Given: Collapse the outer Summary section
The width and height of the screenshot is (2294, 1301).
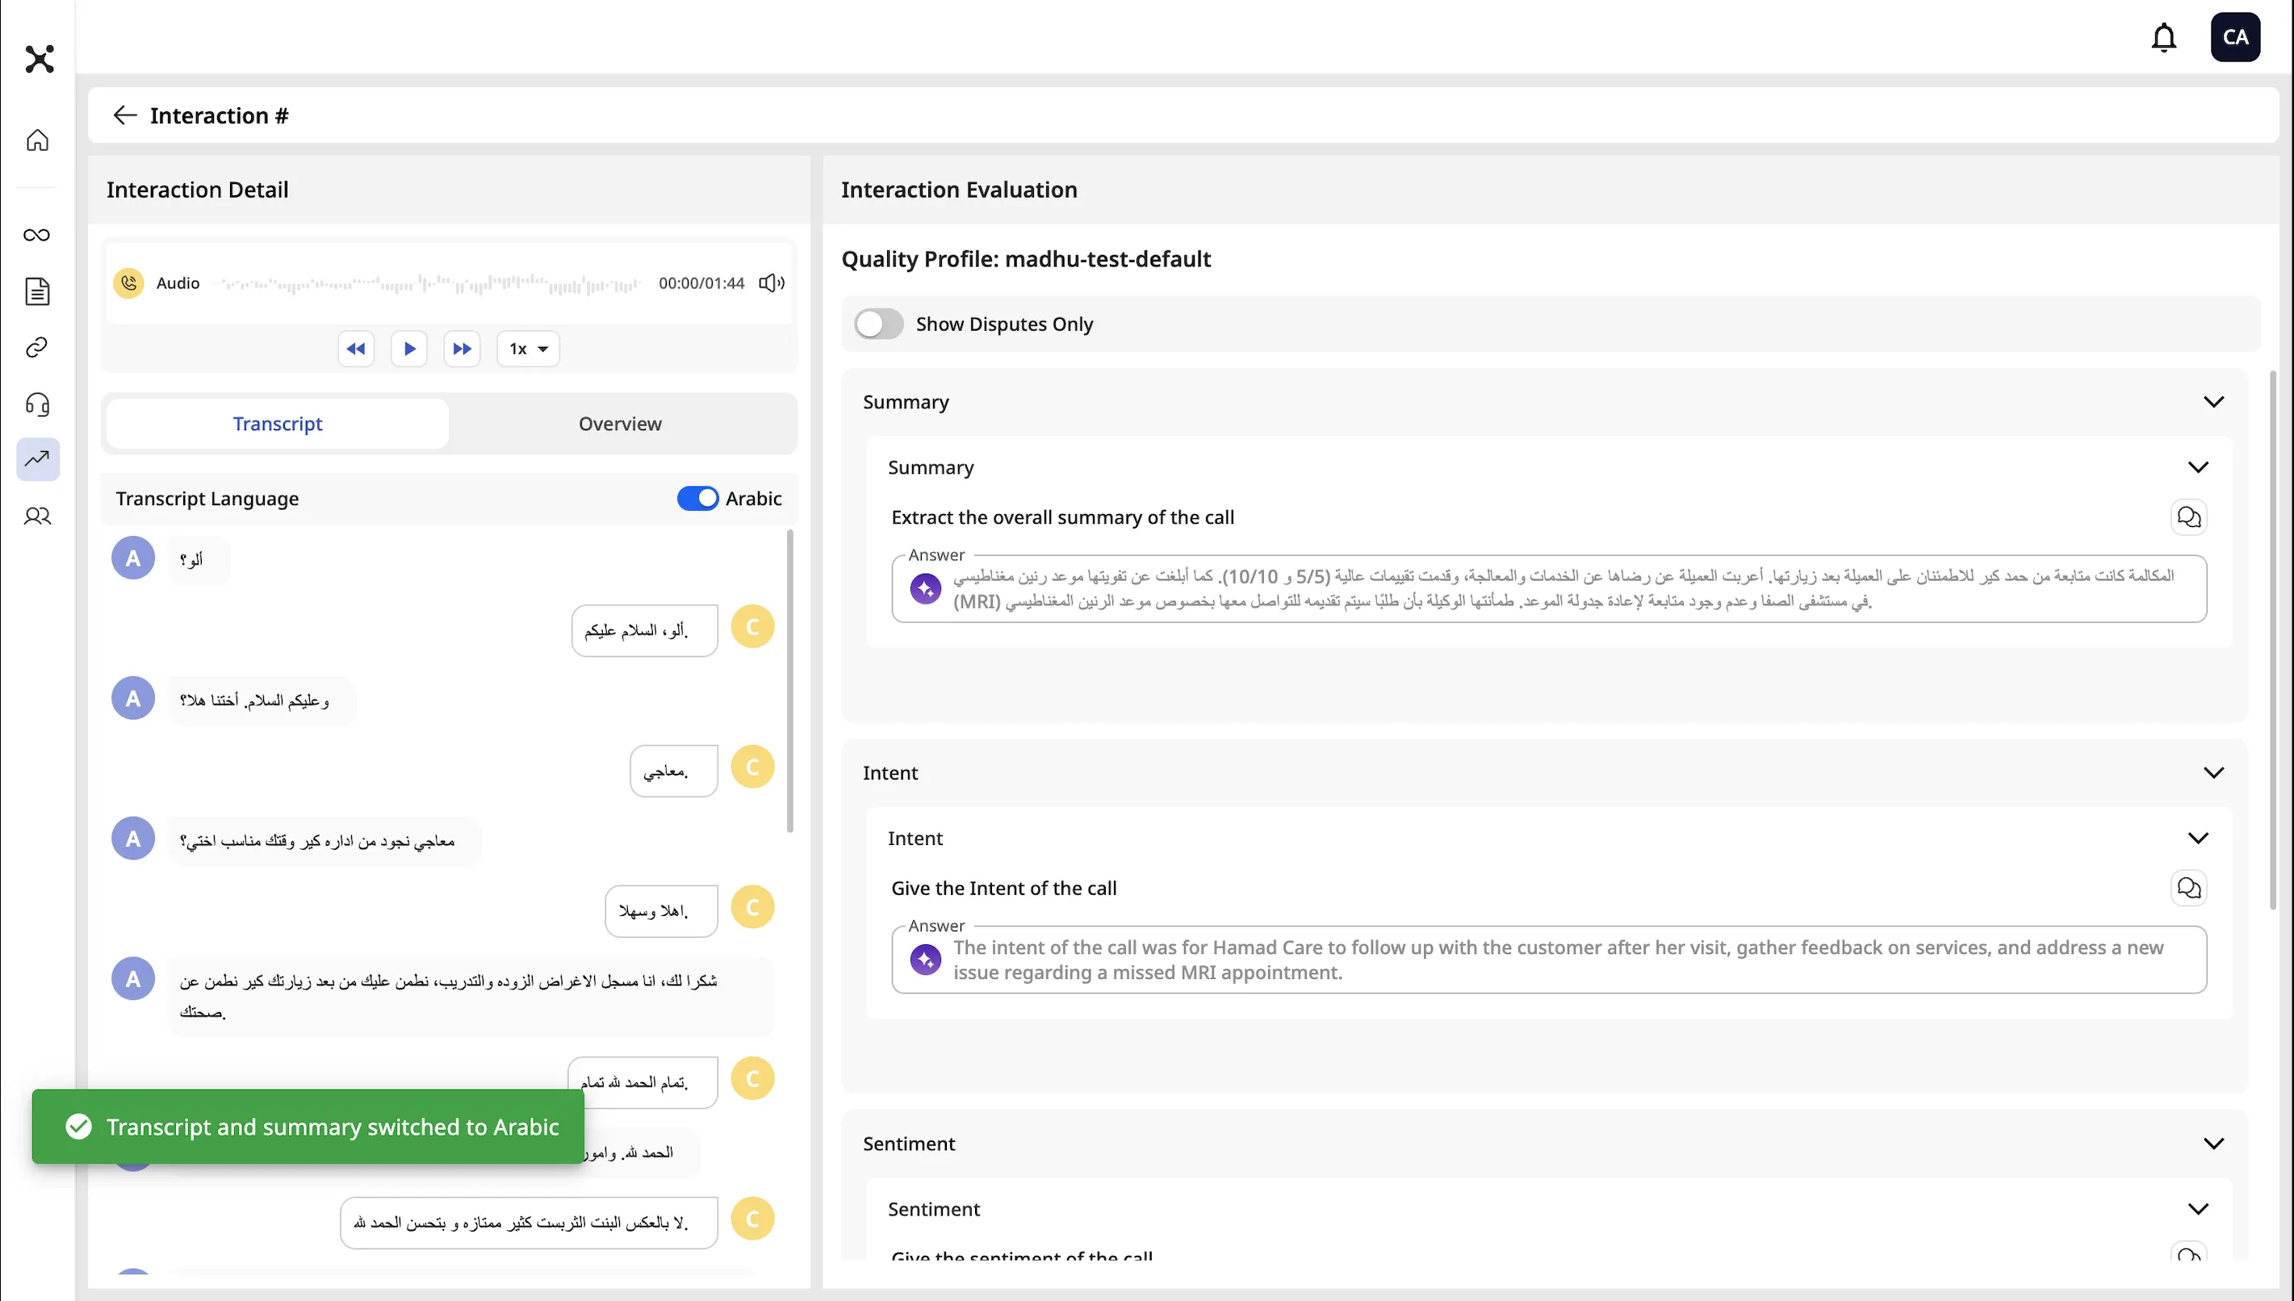Looking at the screenshot, I should pos(2212,402).
